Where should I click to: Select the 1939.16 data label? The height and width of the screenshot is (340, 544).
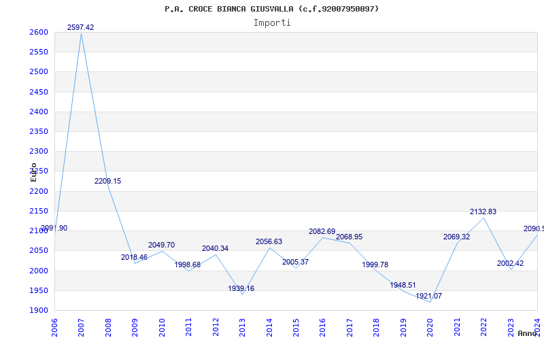tap(241, 288)
